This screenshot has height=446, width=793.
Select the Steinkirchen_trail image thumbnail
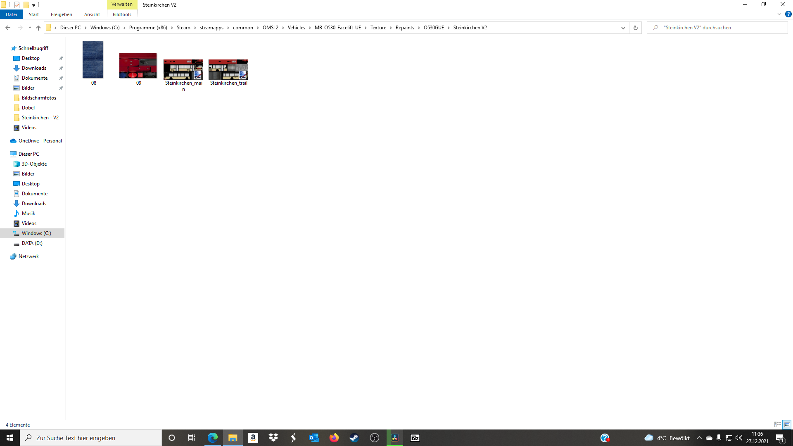[228, 69]
